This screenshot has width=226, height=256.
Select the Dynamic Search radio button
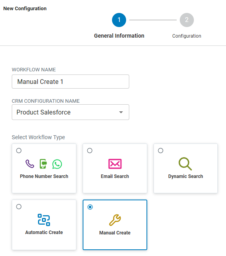(x=161, y=151)
